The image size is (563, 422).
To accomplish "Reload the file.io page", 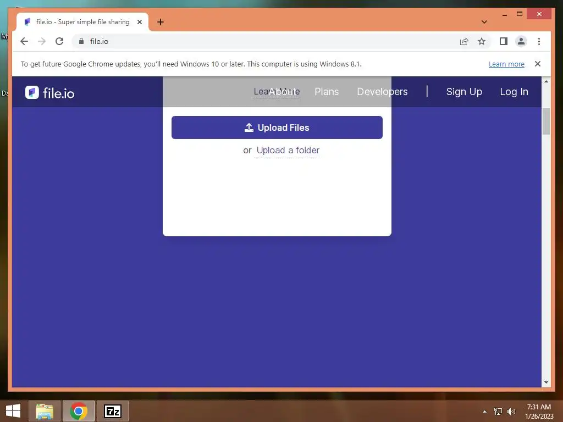I will tap(59, 41).
